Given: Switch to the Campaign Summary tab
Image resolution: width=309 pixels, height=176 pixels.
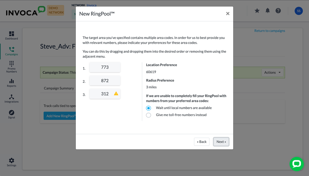Looking at the screenshot, I should click(59, 88).
